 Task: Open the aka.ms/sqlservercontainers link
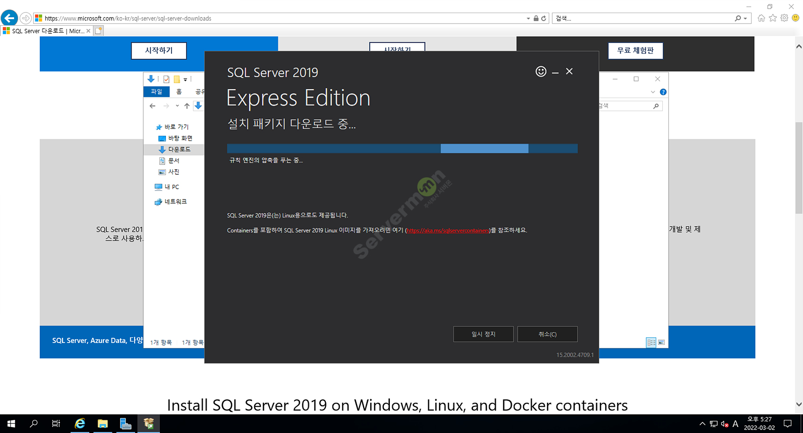click(448, 231)
